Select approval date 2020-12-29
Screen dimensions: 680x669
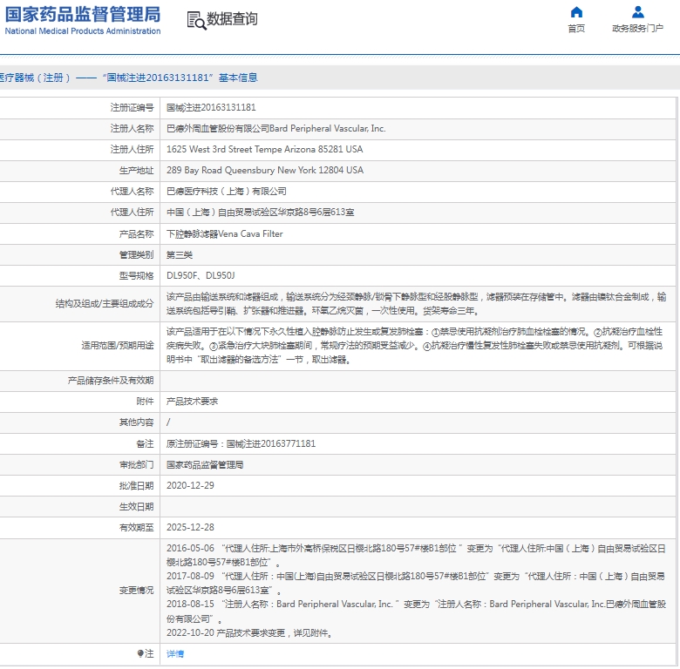point(190,486)
